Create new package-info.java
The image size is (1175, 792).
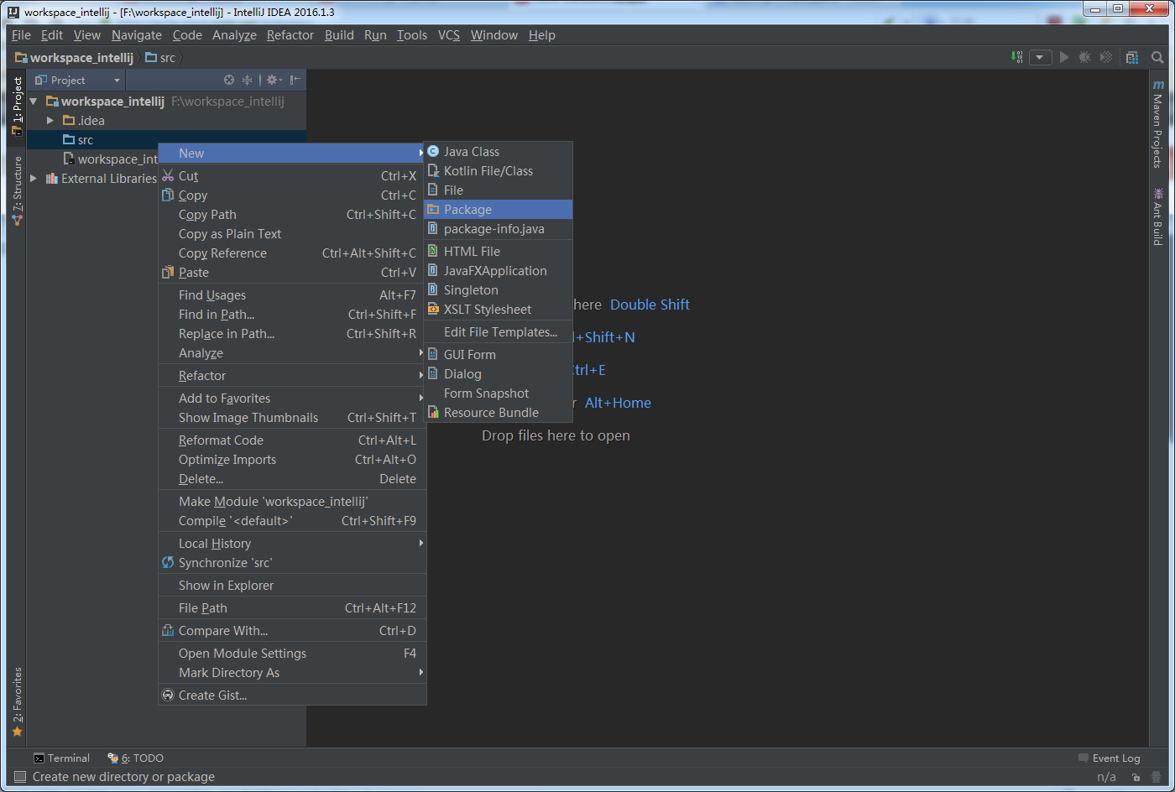[x=499, y=229]
